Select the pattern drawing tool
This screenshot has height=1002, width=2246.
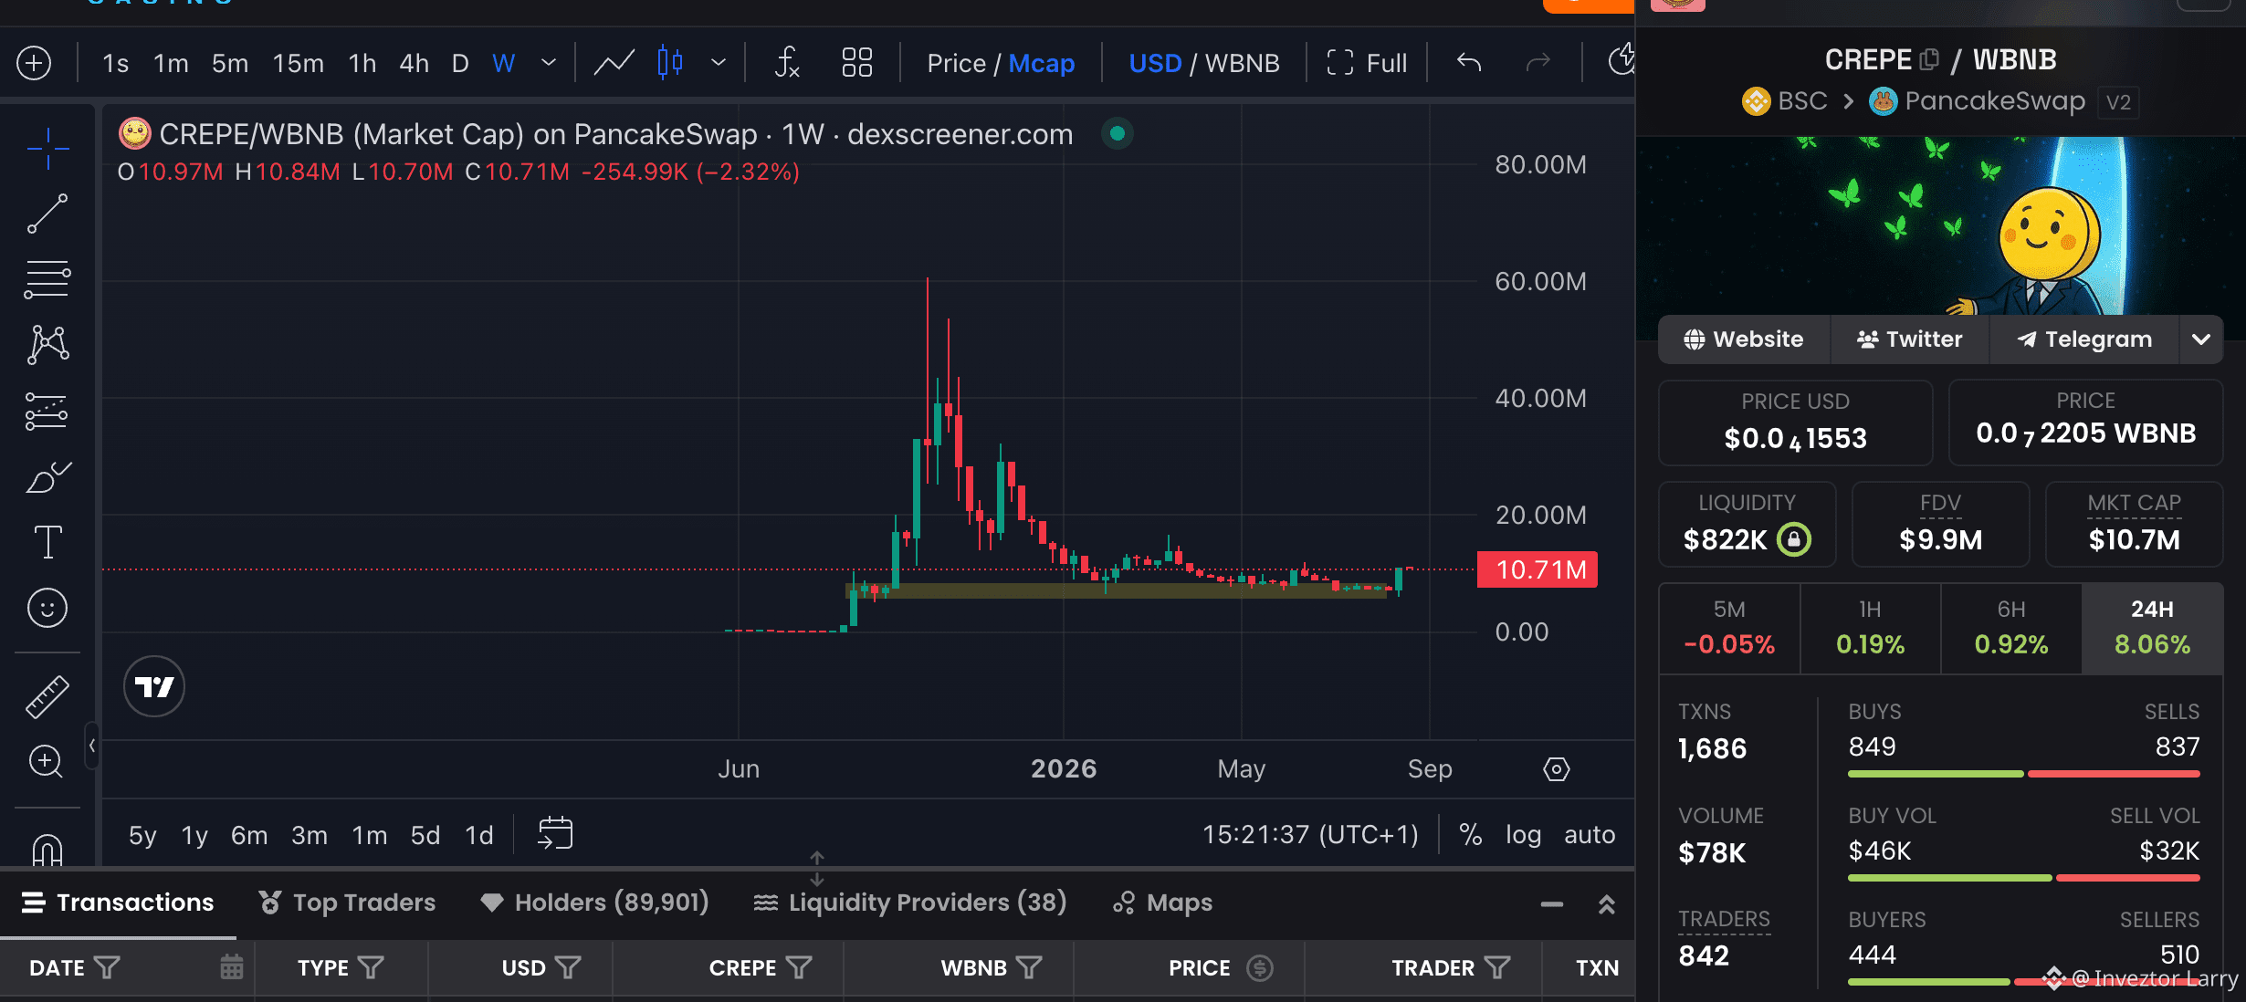pos(47,345)
